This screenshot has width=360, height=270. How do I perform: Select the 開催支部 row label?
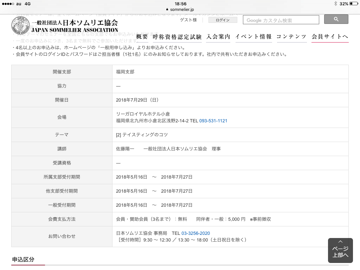(x=62, y=72)
